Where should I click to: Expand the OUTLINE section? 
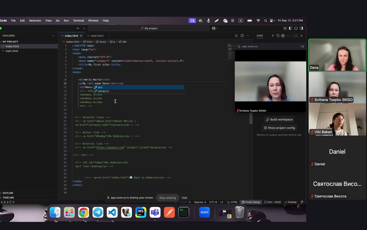(x=8, y=193)
